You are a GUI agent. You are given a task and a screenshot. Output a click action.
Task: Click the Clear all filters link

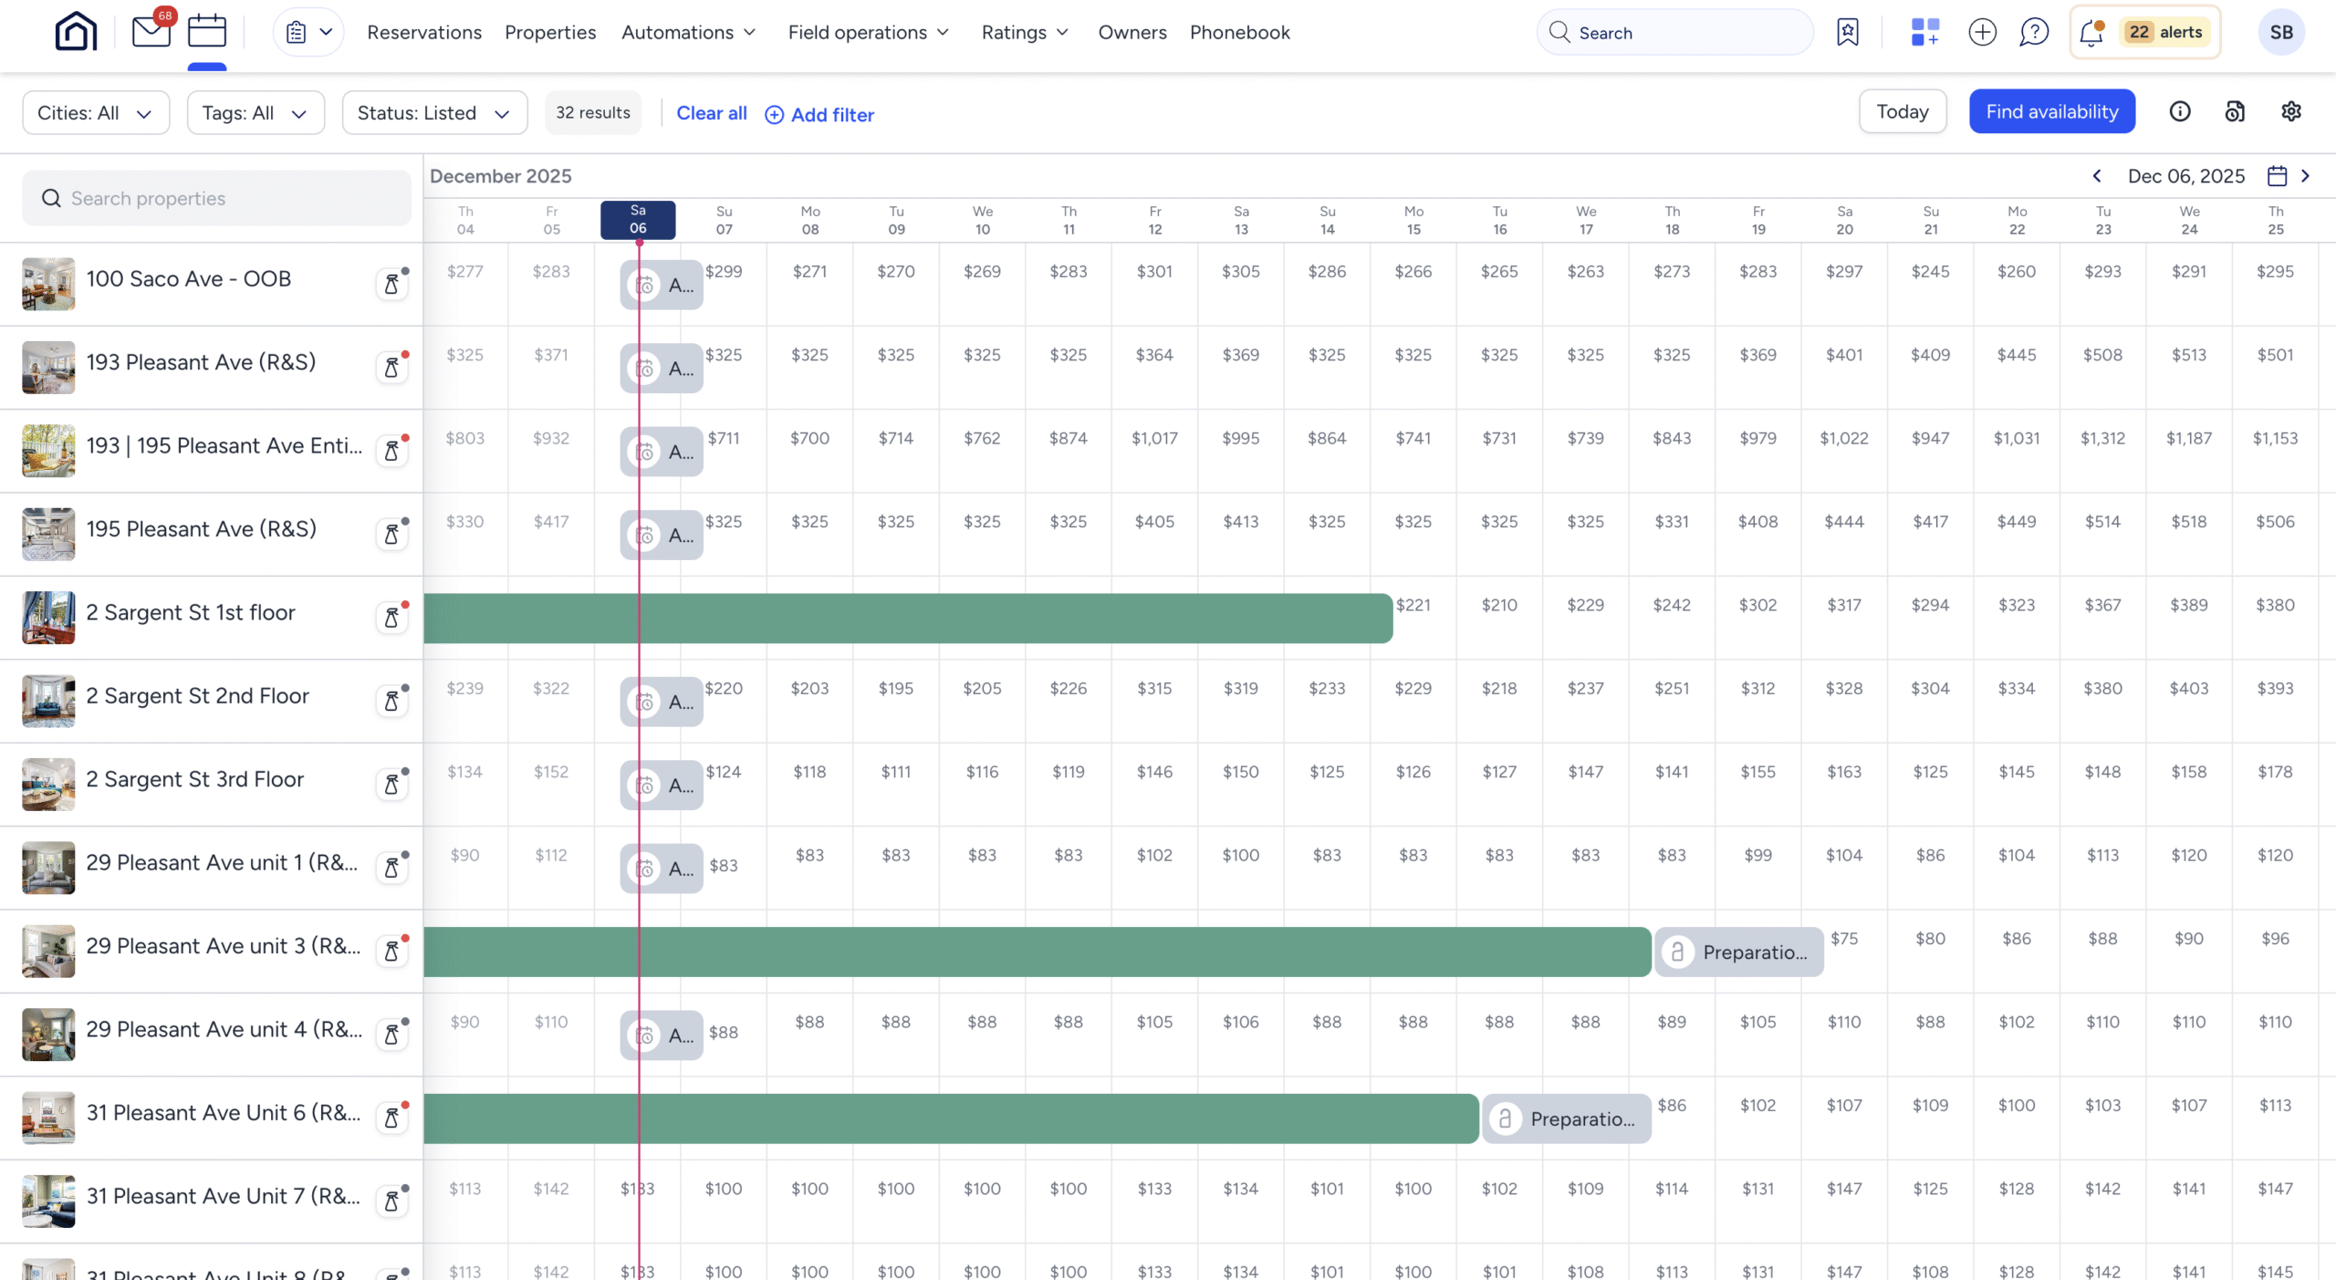(x=711, y=113)
